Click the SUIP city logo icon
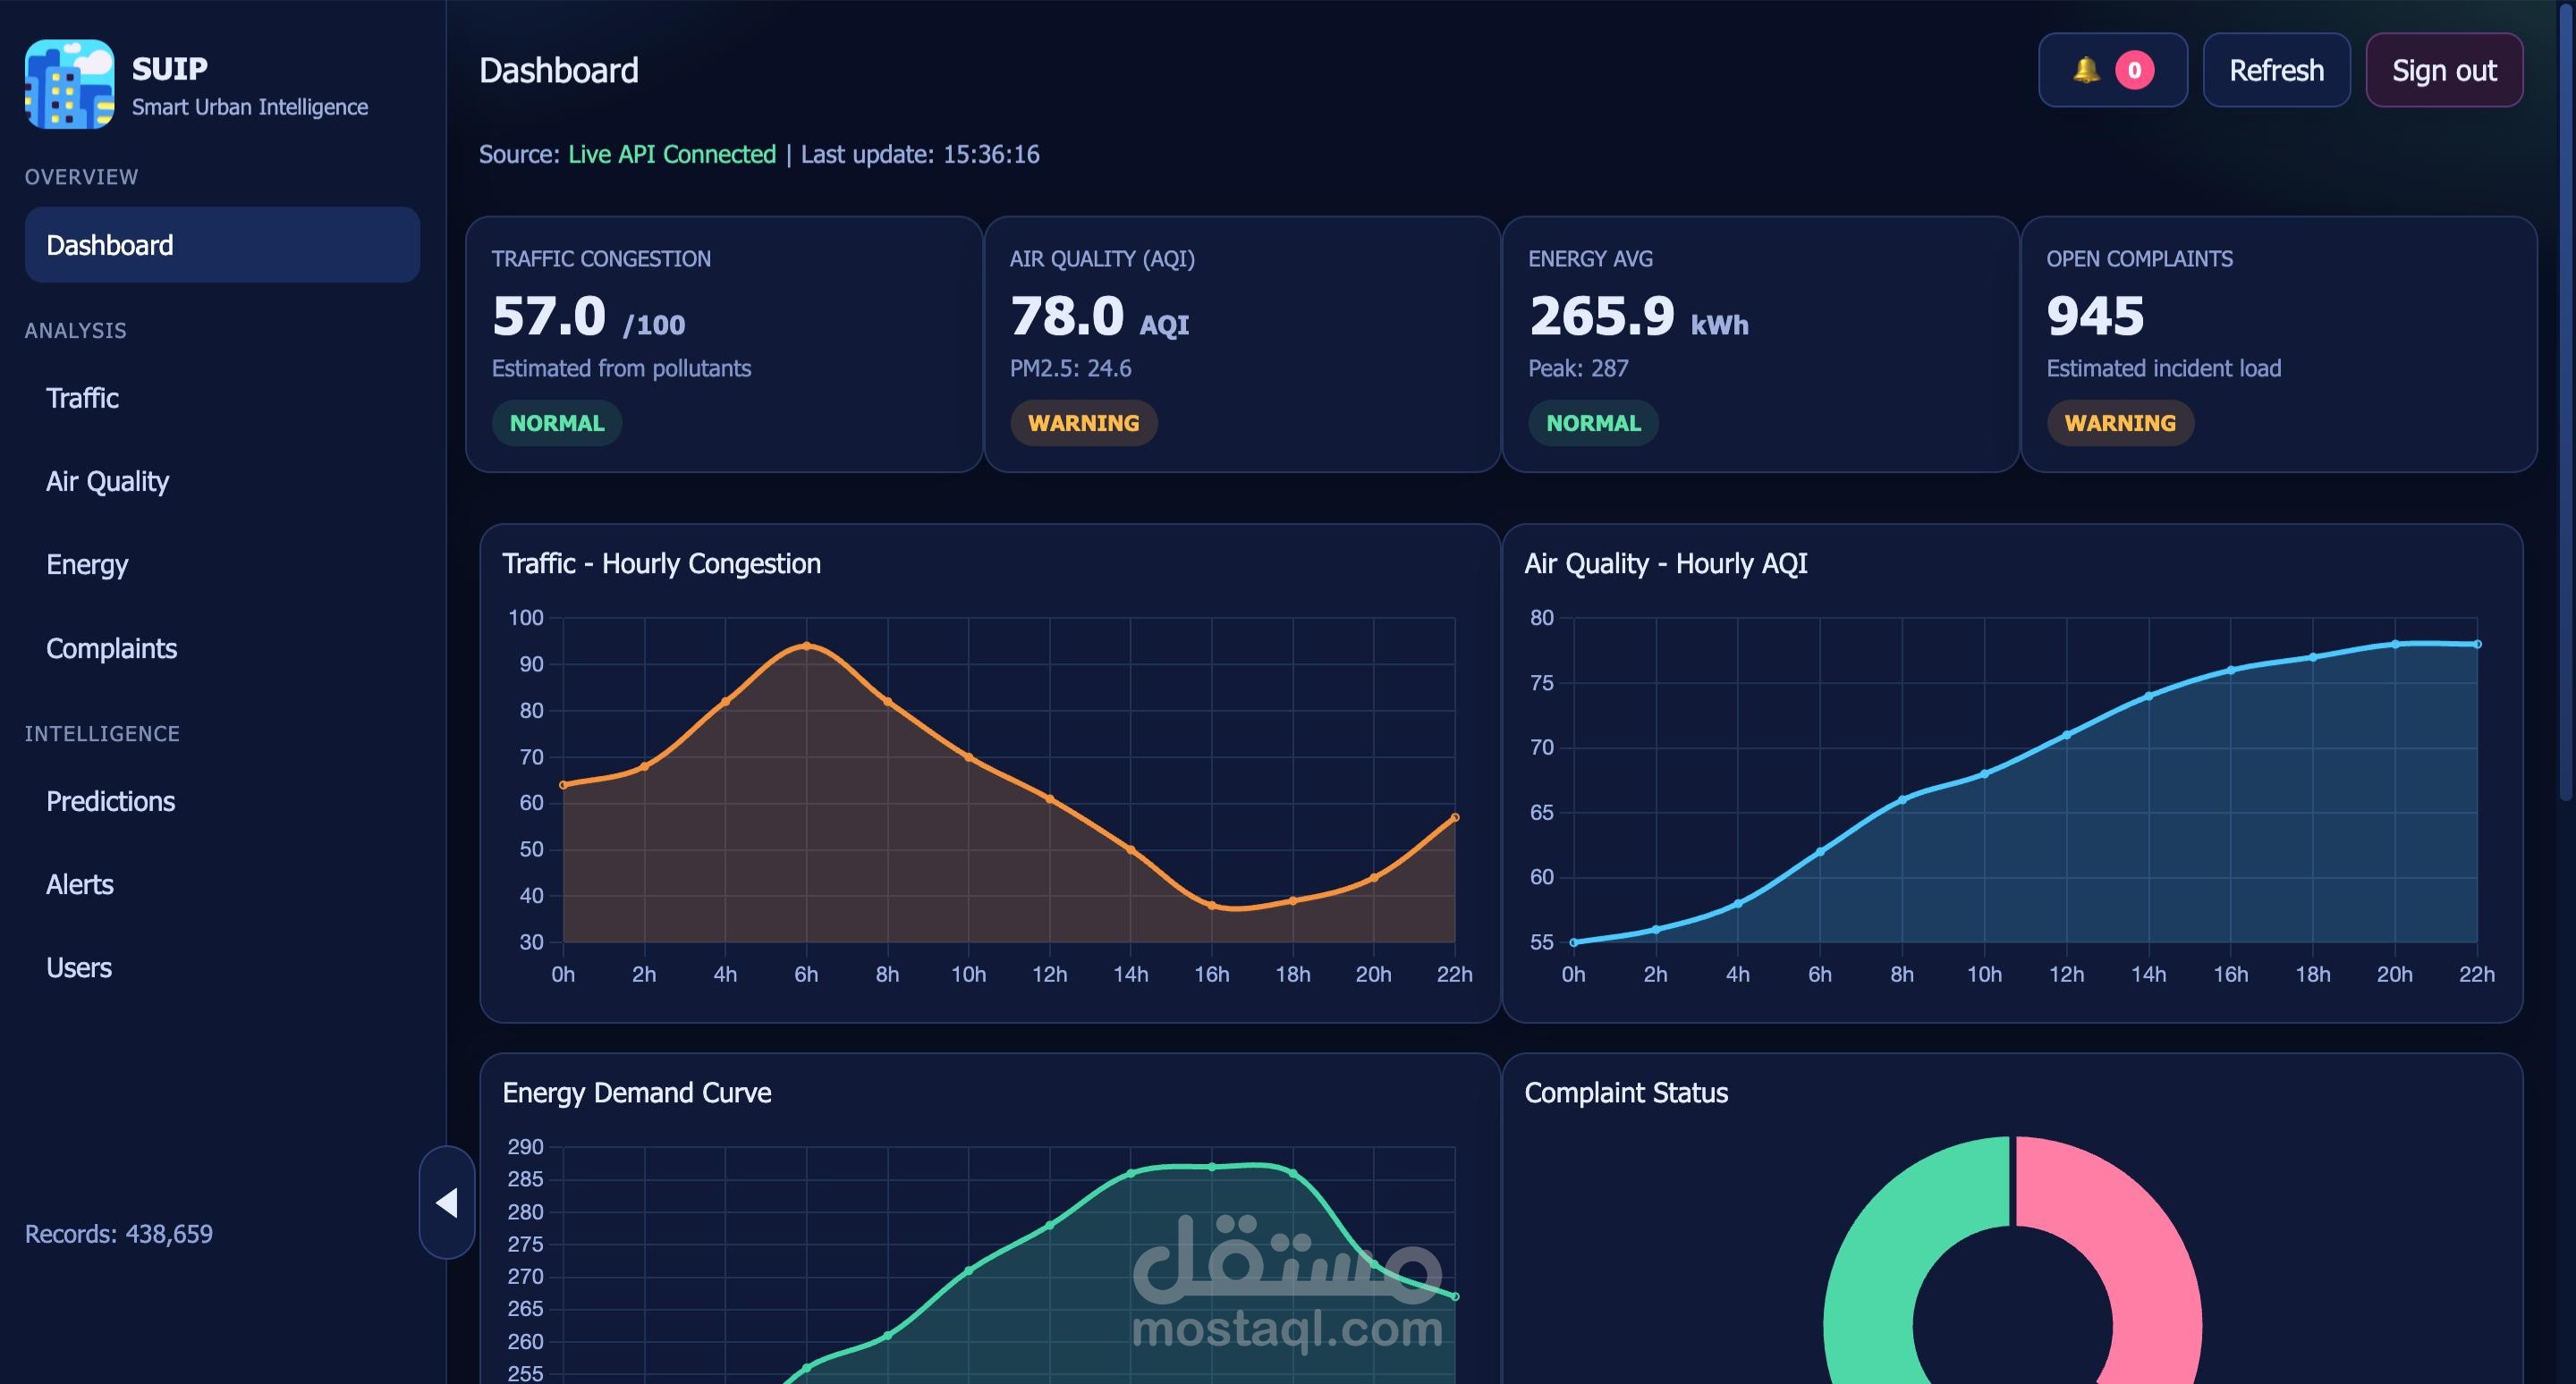This screenshot has width=2576, height=1384. pyautogui.click(x=69, y=85)
